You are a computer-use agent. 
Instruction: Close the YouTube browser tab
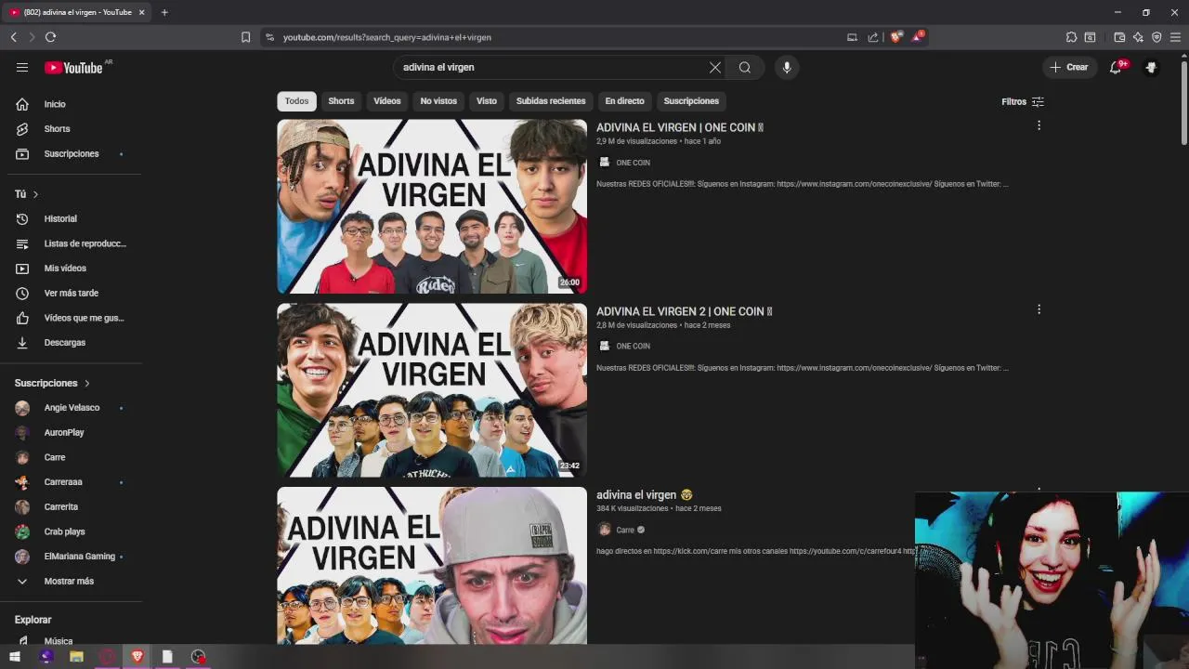click(141, 12)
